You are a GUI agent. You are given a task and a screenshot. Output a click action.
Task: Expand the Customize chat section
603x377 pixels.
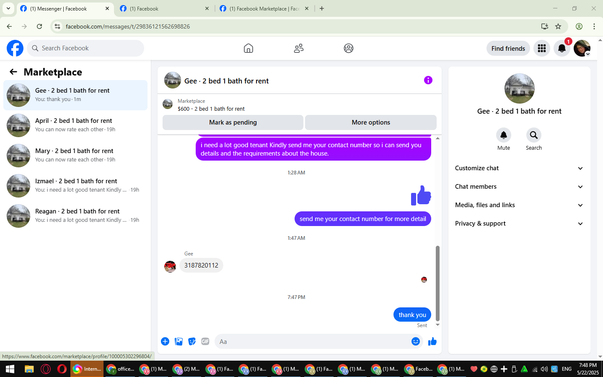519,168
